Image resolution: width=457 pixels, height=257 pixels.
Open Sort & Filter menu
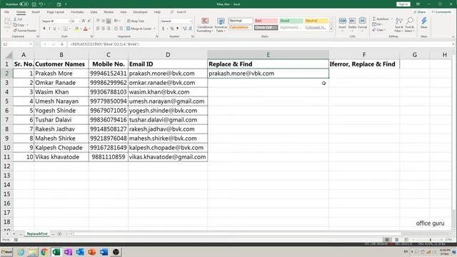[x=398, y=24]
